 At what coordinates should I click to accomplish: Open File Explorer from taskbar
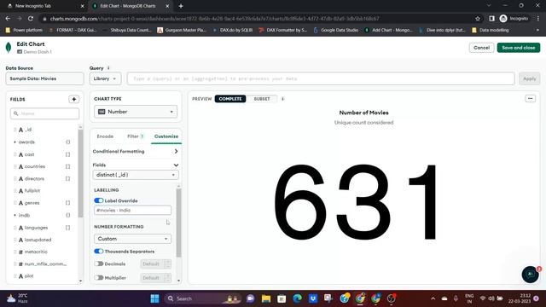click(266, 298)
